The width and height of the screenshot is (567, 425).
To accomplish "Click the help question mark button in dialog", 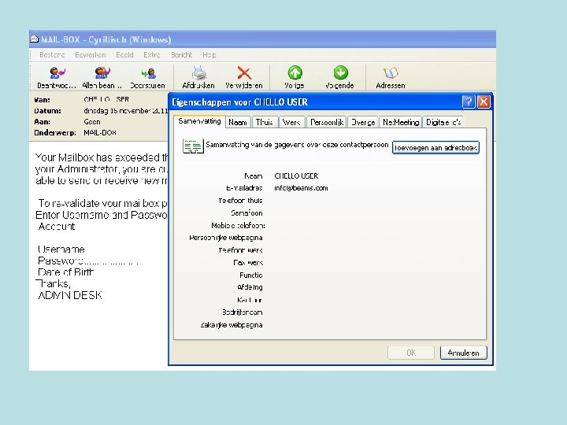I will 469,102.
